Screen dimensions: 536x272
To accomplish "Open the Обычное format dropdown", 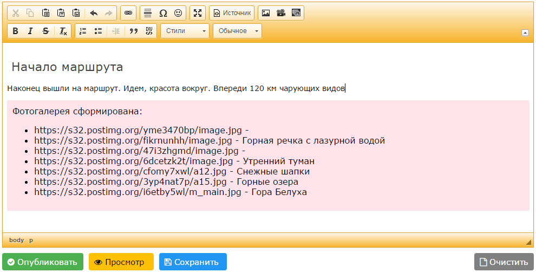I will point(237,31).
